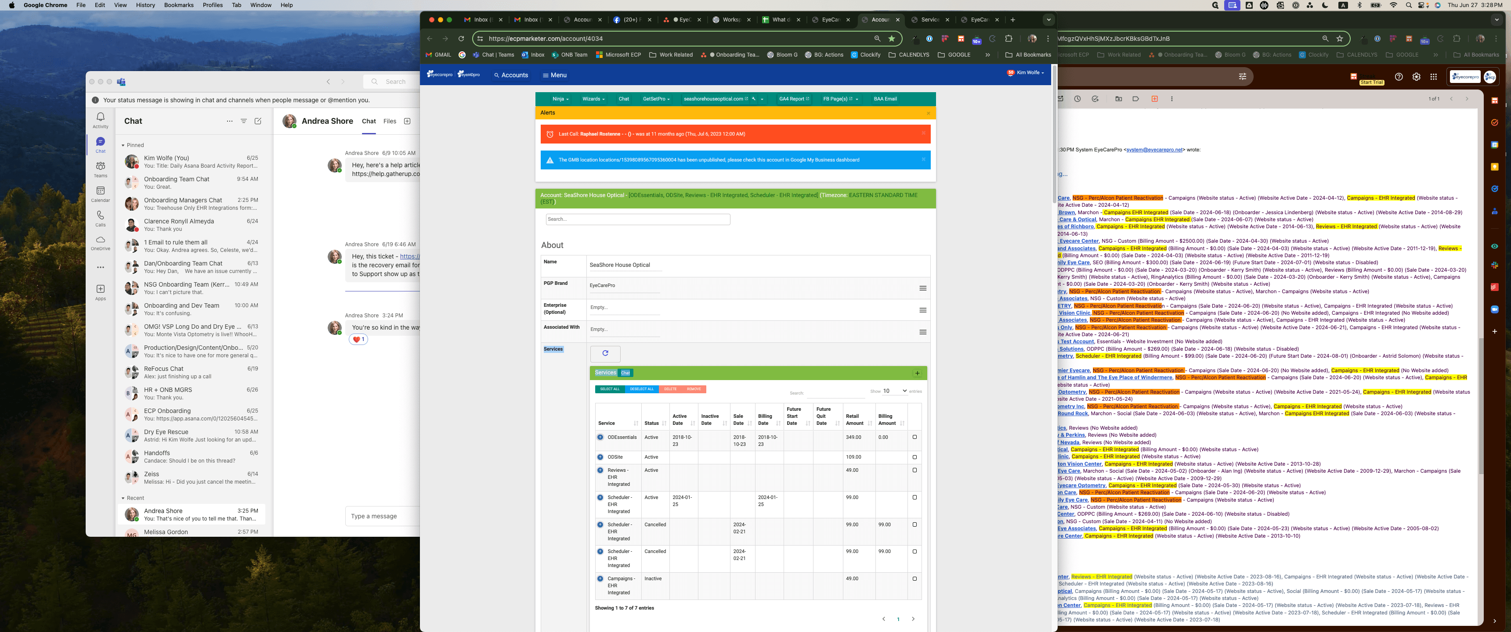Click the SELECT ALL button
The height and width of the screenshot is (632, 1511).
pyautogui.click(x=609, y=389)
